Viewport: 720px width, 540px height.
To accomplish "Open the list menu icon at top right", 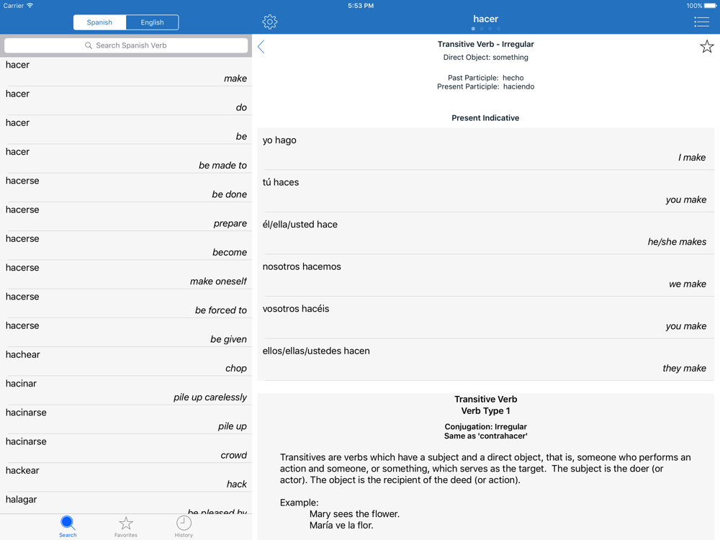I will tap(701, 22).
